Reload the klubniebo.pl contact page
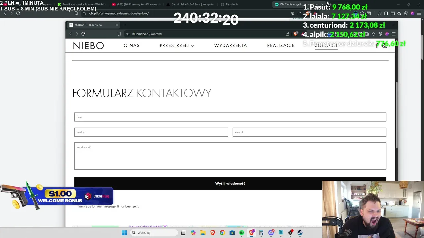 83,34
